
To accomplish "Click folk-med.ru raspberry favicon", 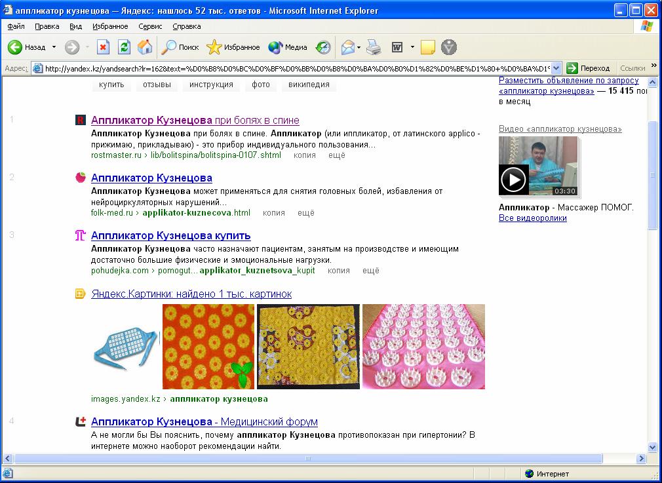I will (x=80, y=178).
